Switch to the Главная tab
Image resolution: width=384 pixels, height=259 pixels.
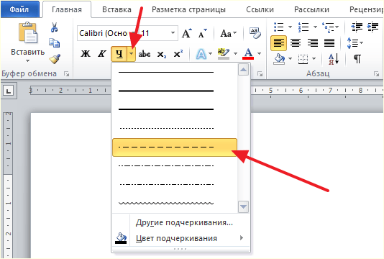67,9
